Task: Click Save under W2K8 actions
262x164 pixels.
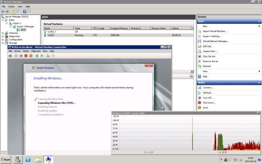Action: coord(205,108)
